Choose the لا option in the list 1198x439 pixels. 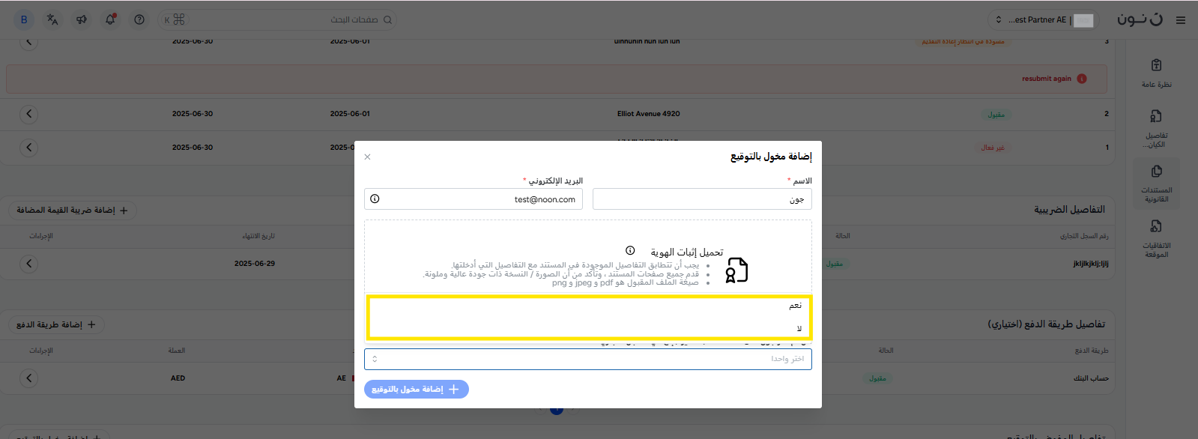coord(799,329)
